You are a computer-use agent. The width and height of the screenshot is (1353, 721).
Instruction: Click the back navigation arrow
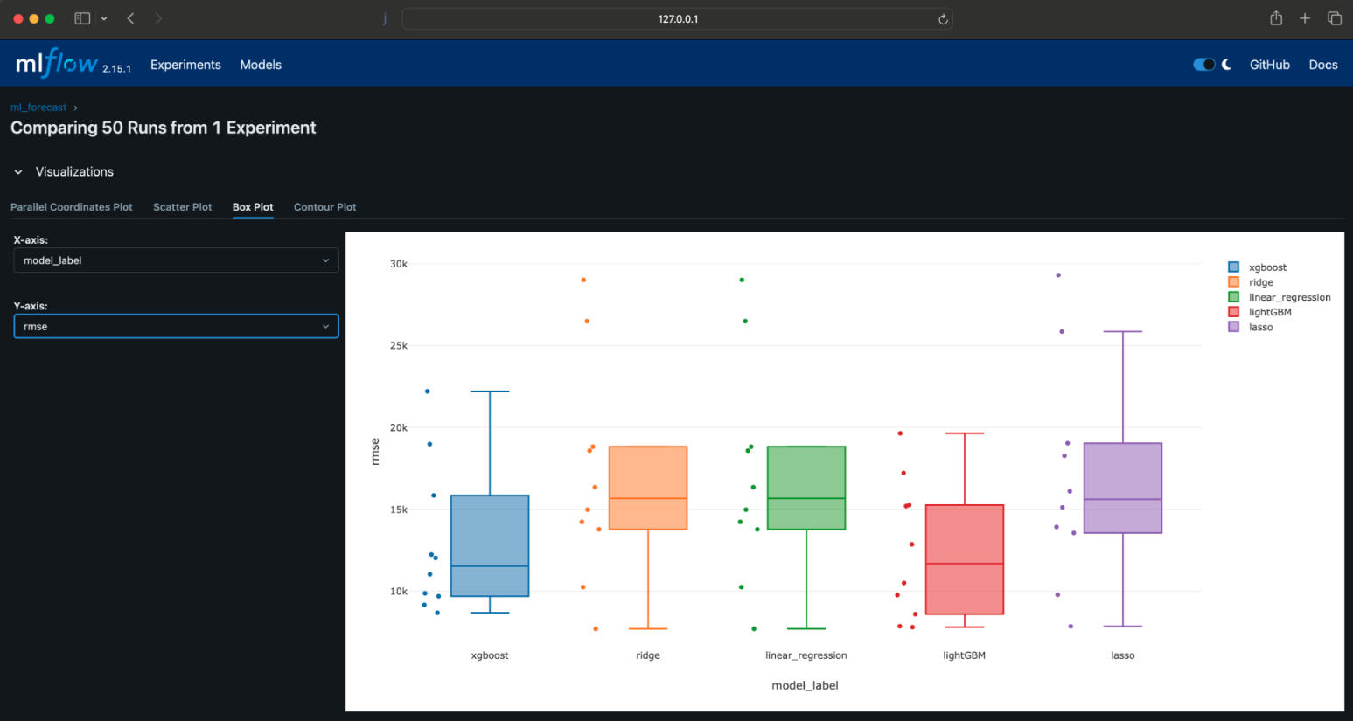(129, 17)
